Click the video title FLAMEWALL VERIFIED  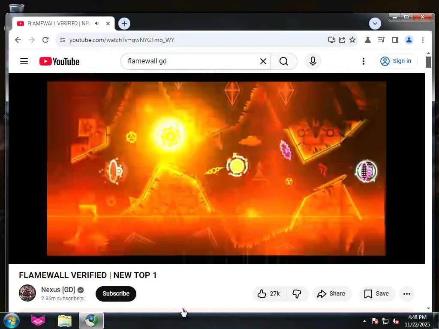tap(88, 275)
